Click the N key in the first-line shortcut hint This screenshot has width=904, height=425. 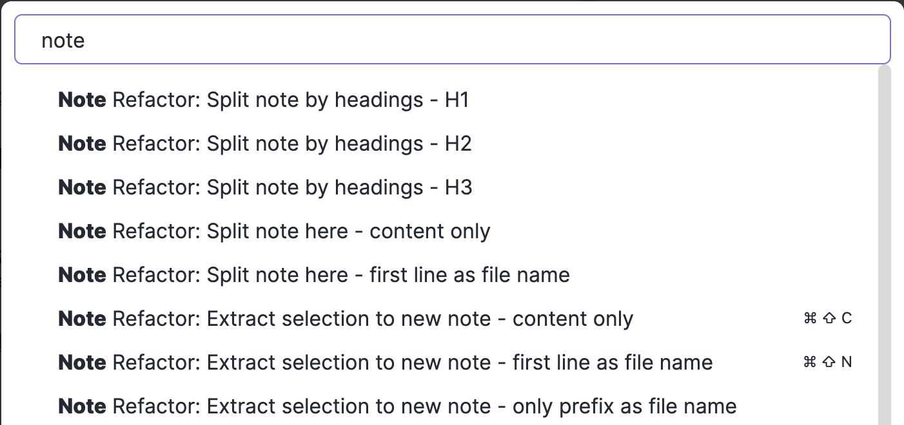(x=847, y=362)
